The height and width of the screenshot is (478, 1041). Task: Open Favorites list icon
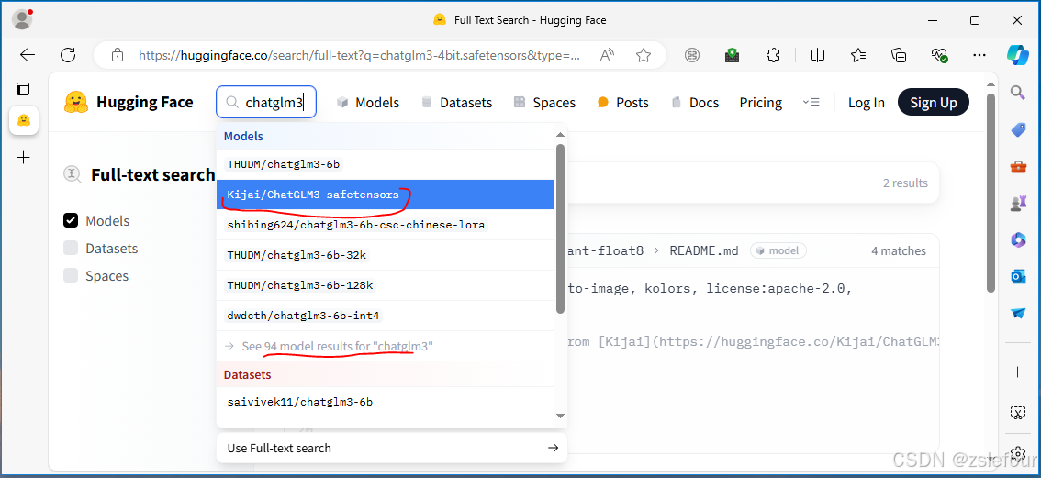(858, 55)
